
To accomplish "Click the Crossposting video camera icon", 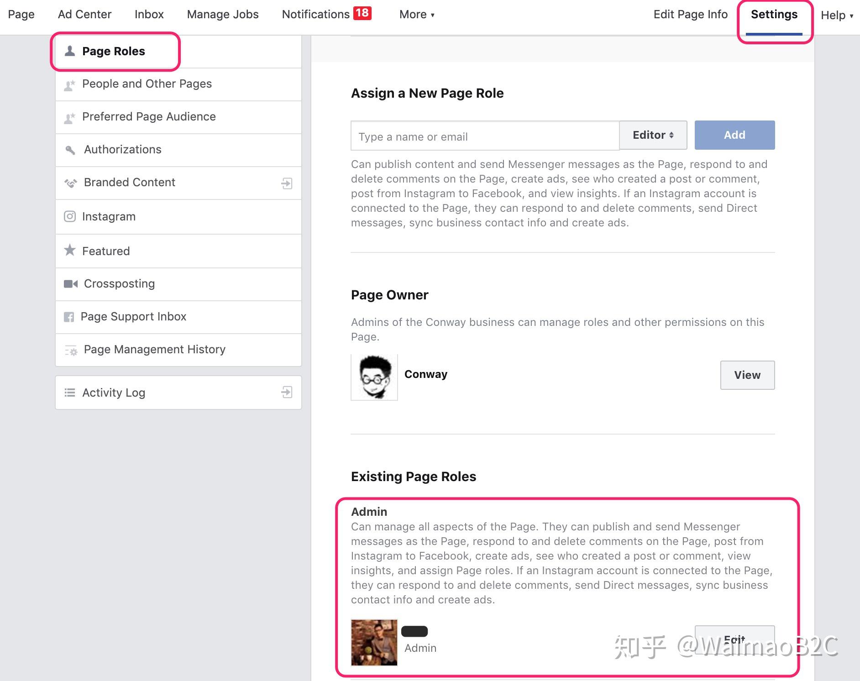I will pyautogui.click(x=70, y=284).
